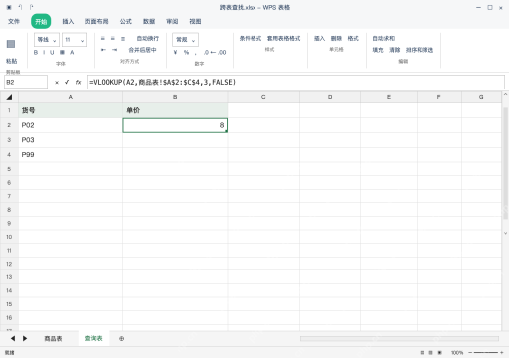The width and height of the screenshot is (509, 358).
Task: Select the 查询表 sheet tab
Action: pos(94,338)
